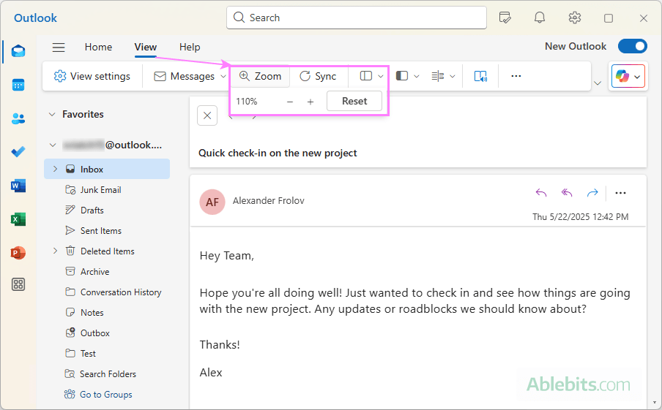Screen dimensions: 662x410
Task: Switch to the Home tab
Action: tap(98, 48)
